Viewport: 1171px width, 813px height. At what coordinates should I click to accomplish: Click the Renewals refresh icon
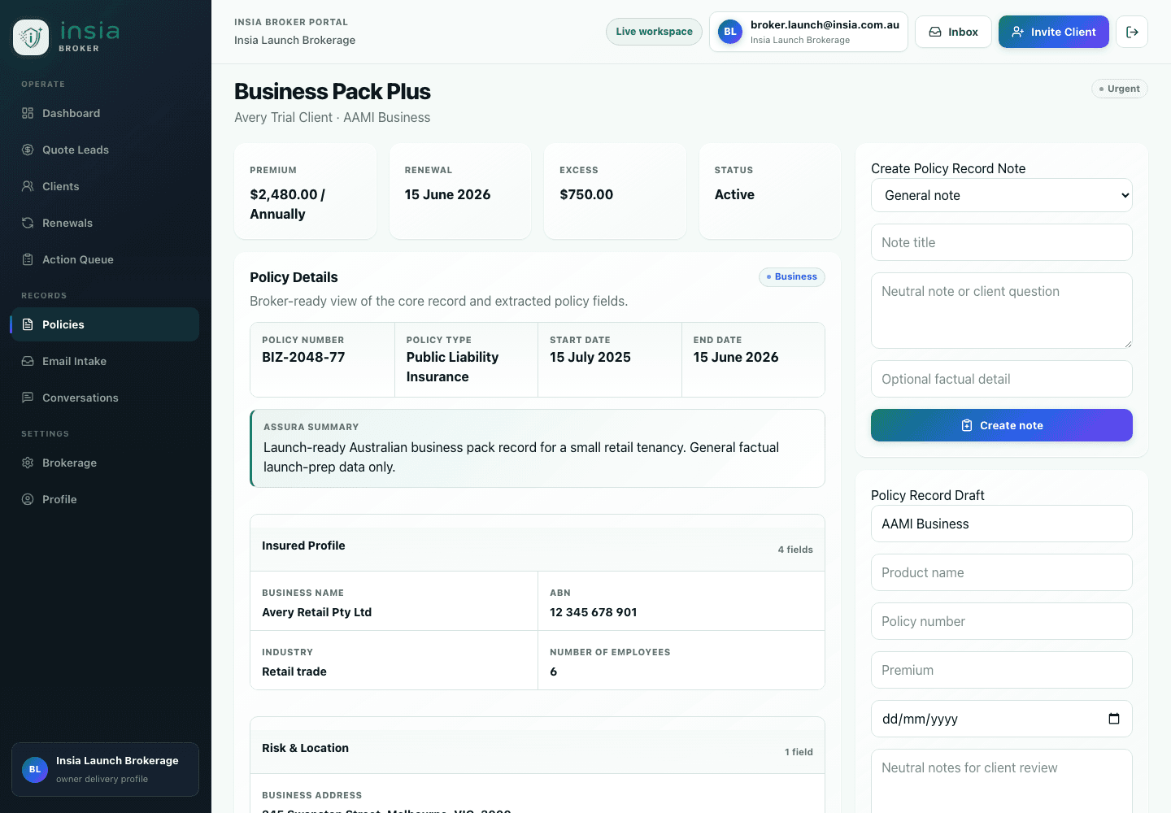click(x=28, y=223)
